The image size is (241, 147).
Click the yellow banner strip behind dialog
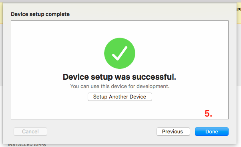tap(1, 13)
